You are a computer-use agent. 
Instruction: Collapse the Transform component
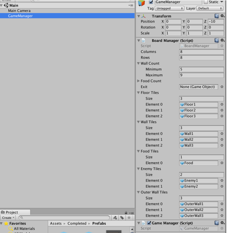139,16
